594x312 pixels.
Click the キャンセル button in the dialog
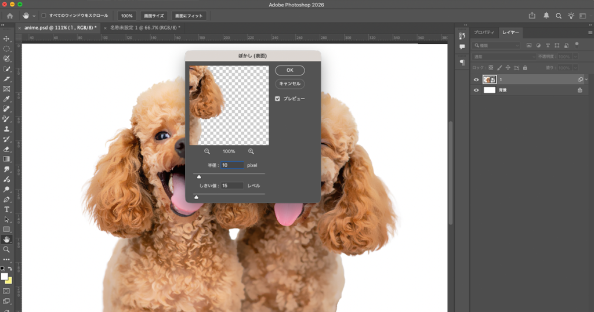289,84
